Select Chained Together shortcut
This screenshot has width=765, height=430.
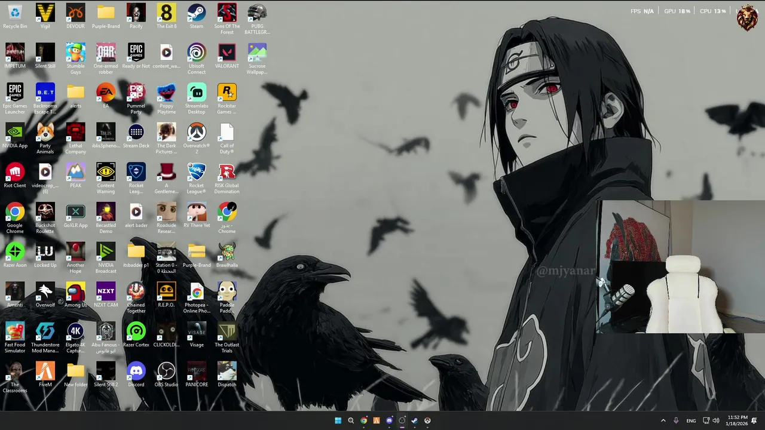pyautogui.click(x=136, y=298)
